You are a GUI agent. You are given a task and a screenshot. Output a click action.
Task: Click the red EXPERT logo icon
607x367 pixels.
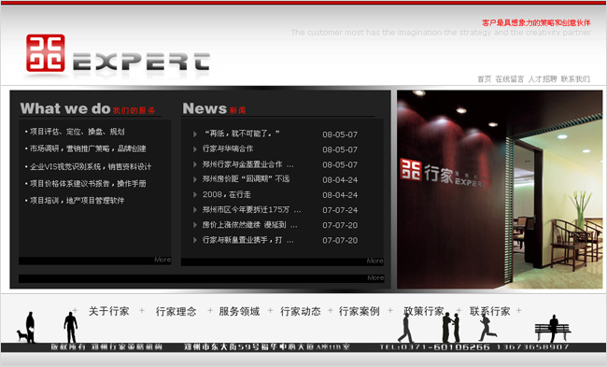(x=46, y=53)
